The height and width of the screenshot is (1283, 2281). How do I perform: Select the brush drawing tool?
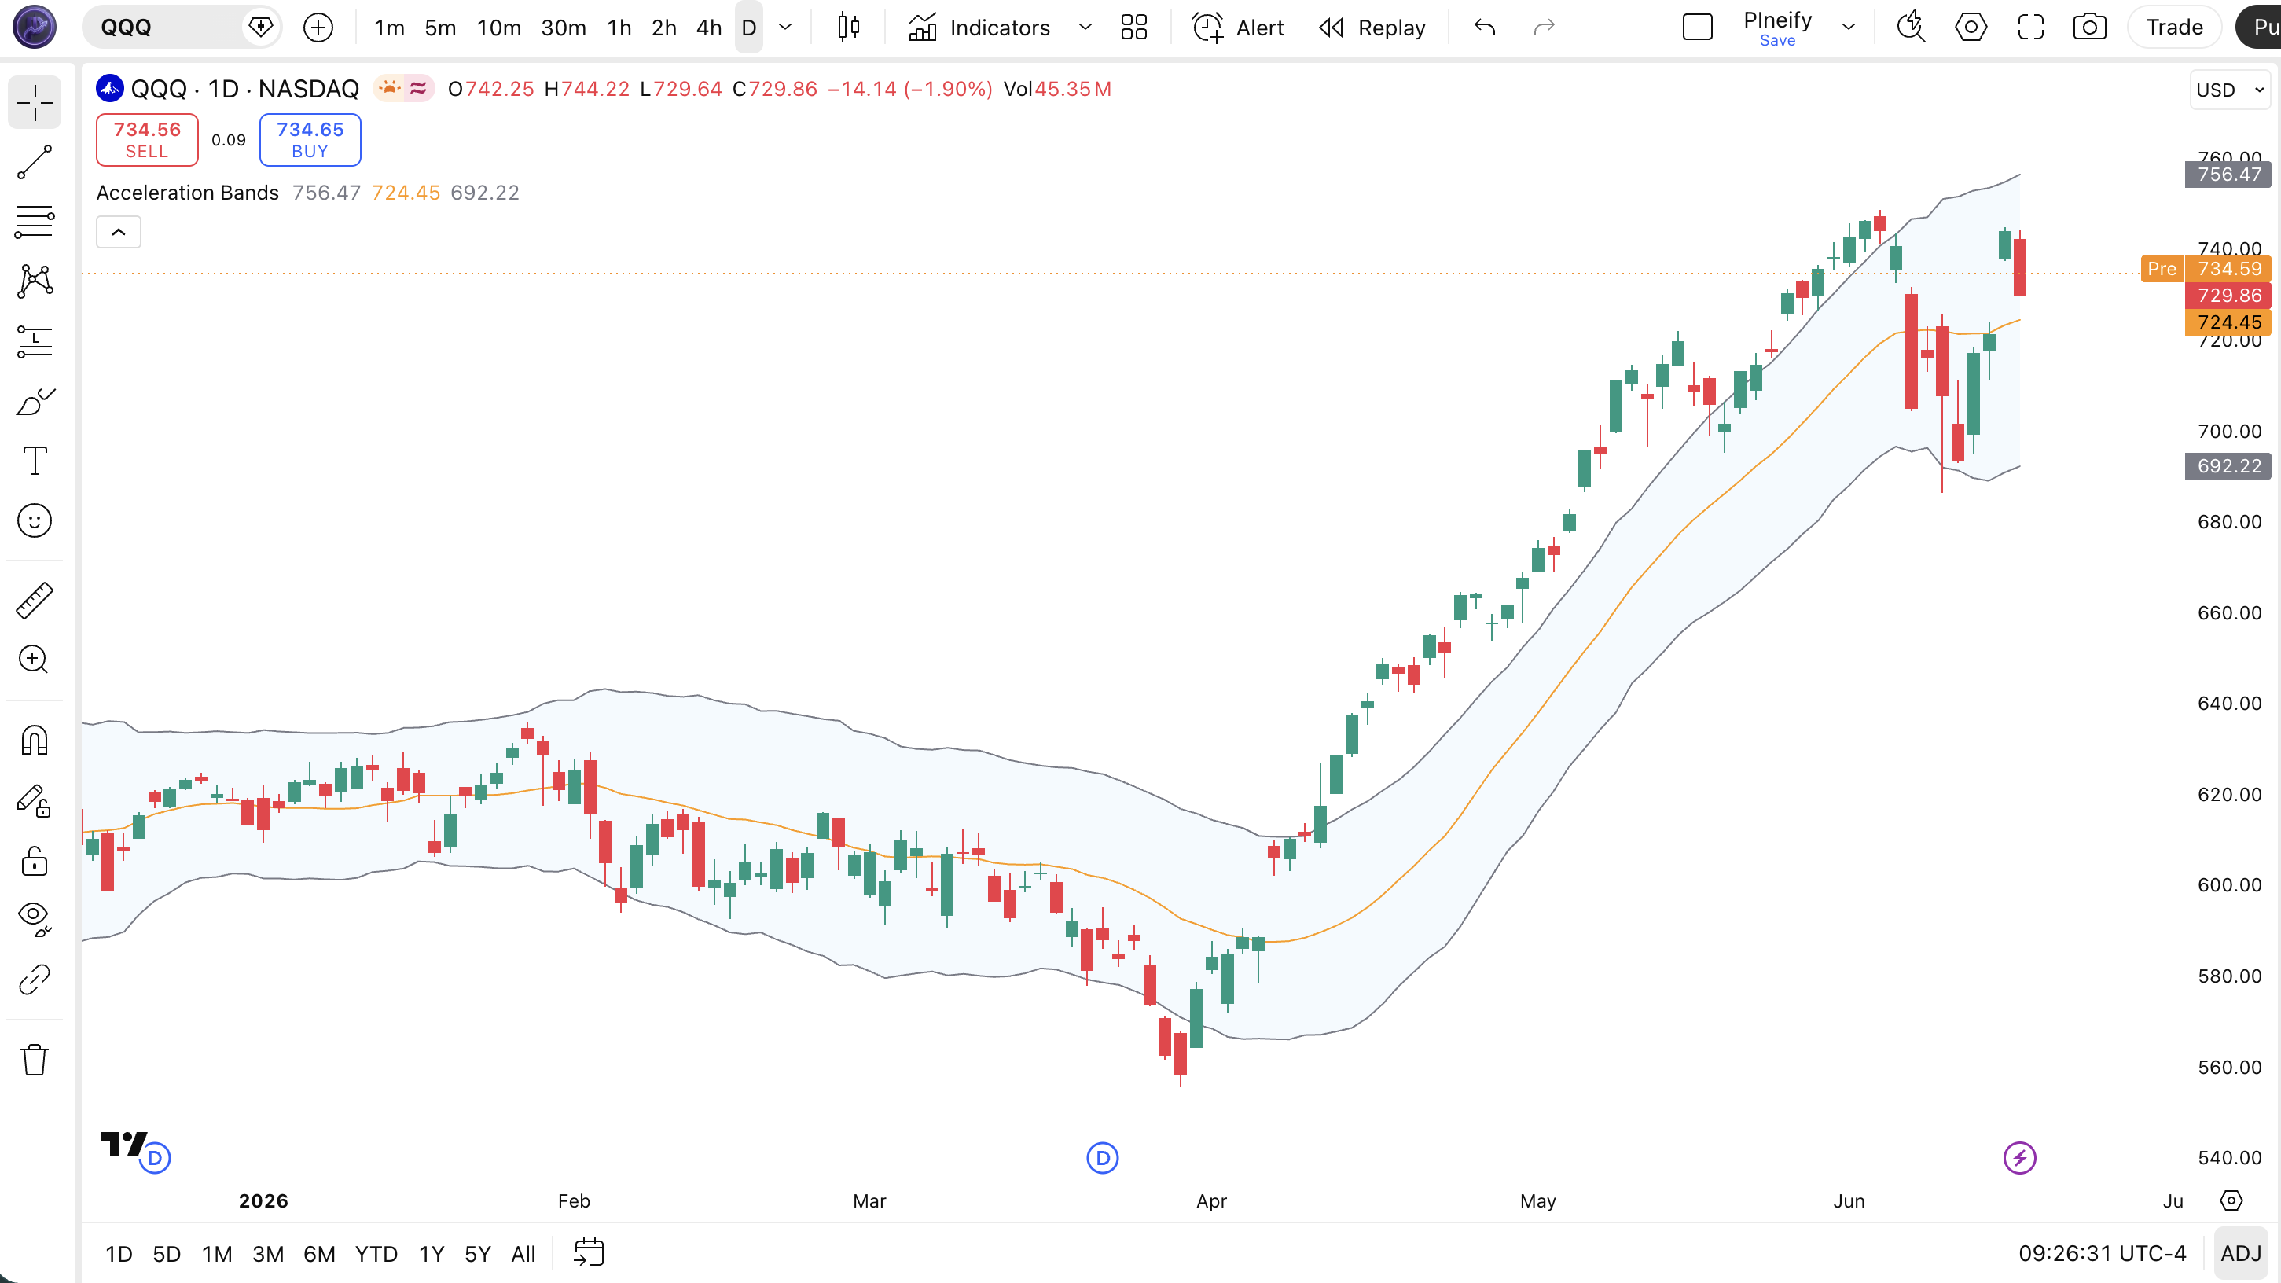pyautogui.click(x=35, y=401)
